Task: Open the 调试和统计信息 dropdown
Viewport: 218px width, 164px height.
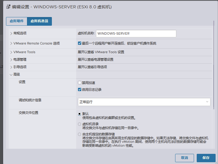Action: [144, 102]
